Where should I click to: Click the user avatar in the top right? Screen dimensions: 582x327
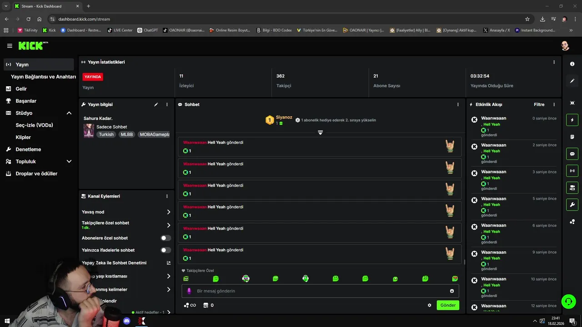tap(565, 46)
